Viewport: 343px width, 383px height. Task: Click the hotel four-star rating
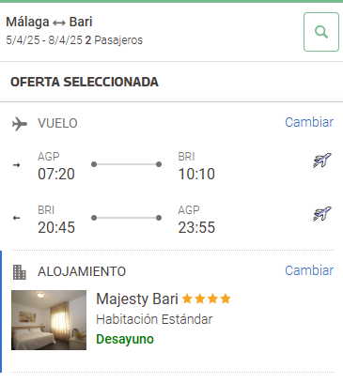207,299
